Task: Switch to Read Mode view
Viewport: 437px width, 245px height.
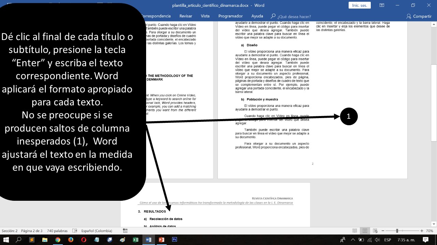Action: (355, 231)
